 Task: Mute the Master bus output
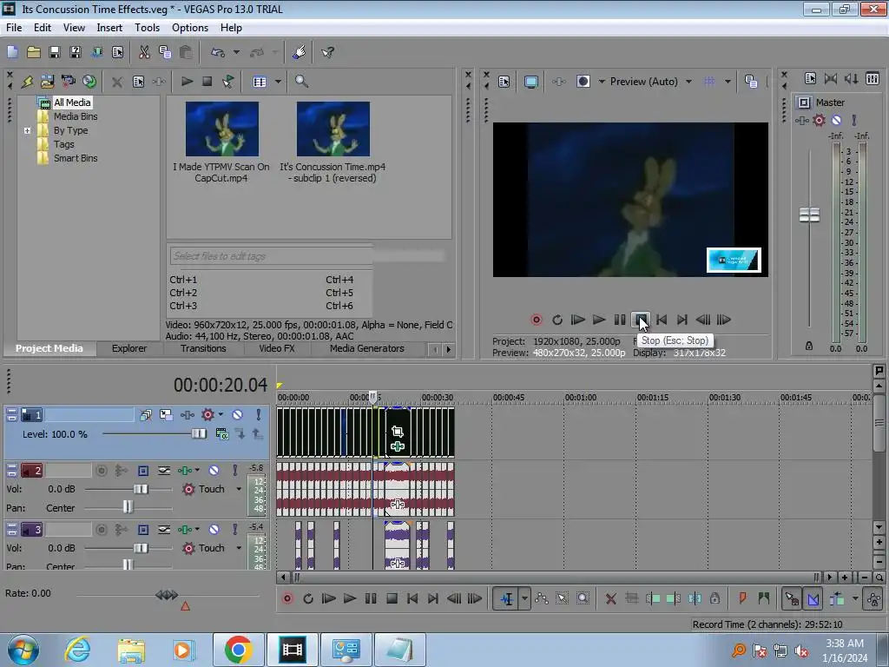click(x=836, y=120)
